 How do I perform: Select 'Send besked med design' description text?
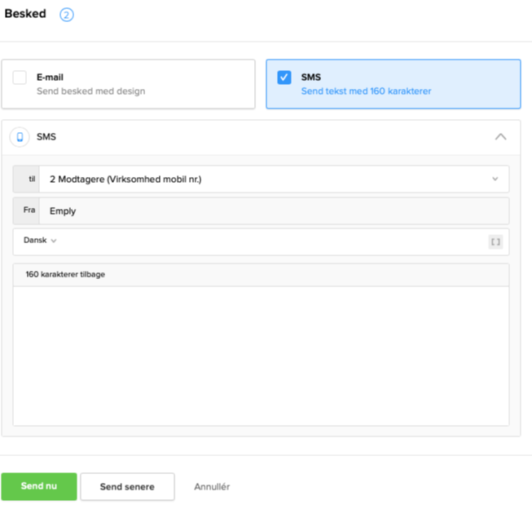(90, 91)
